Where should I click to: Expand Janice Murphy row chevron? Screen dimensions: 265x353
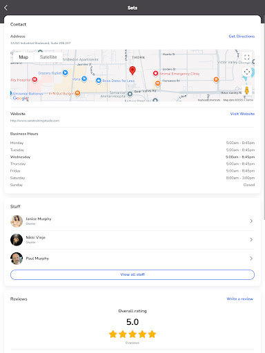coord(251,221)
